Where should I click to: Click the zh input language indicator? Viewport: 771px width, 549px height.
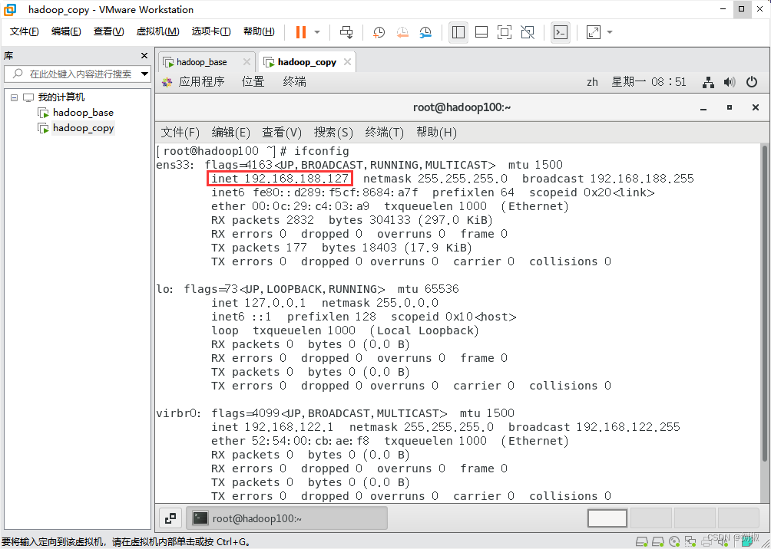593,82
